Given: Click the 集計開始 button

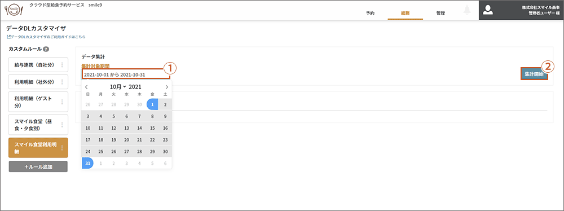Looking at the screenshot, I should point(534,74).
